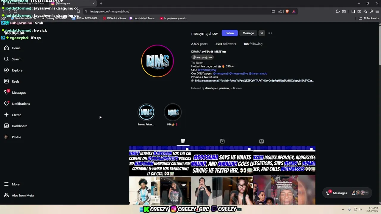Open the Melt blames Jayshaun post
The image size is (381, 214).
[160, 175]
